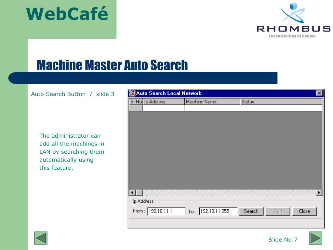
Task: Click the first row selector under Sr No
Action: [x=136, y=108]
